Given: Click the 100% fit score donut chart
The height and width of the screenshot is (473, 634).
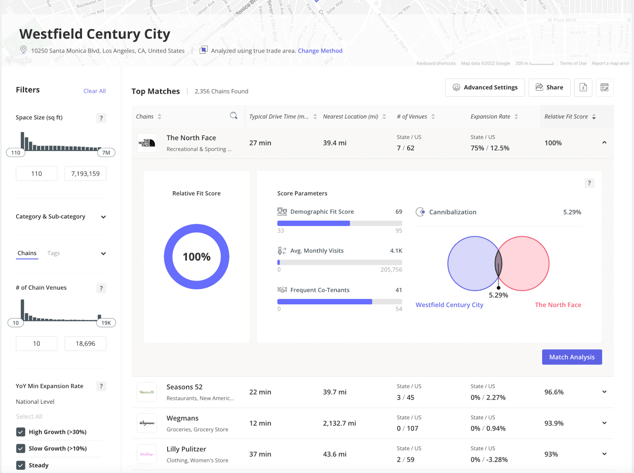Looking at the screenshot, I should (197, 257).
